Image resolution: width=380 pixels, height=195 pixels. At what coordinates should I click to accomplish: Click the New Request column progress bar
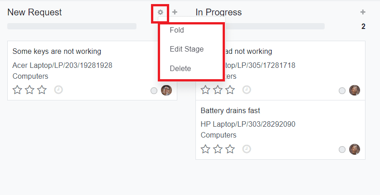tap(72, 26)
